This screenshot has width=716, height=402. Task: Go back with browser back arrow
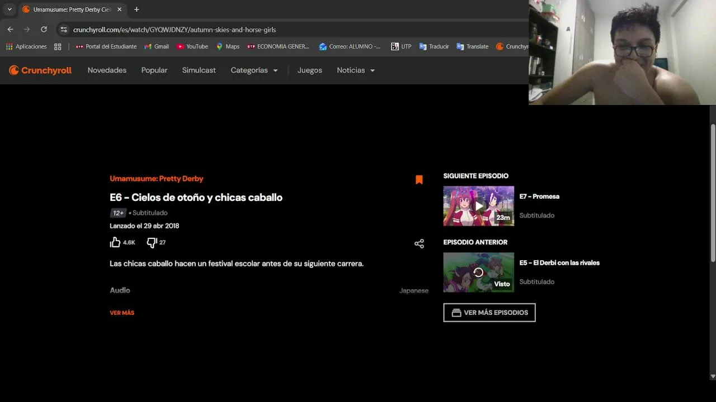[x=10, y=30]
